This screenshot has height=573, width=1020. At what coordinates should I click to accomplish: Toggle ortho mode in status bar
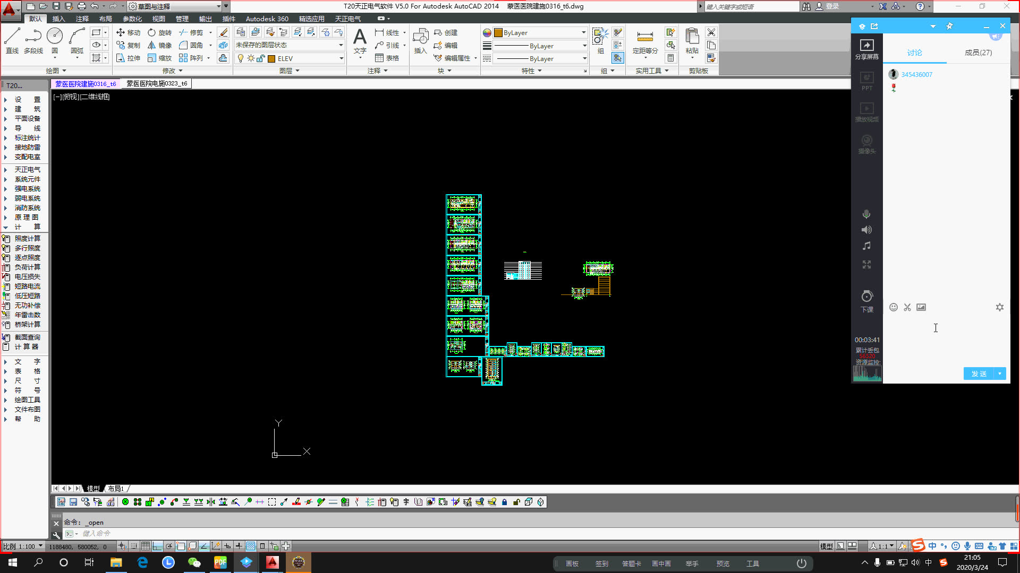point(158,546)
